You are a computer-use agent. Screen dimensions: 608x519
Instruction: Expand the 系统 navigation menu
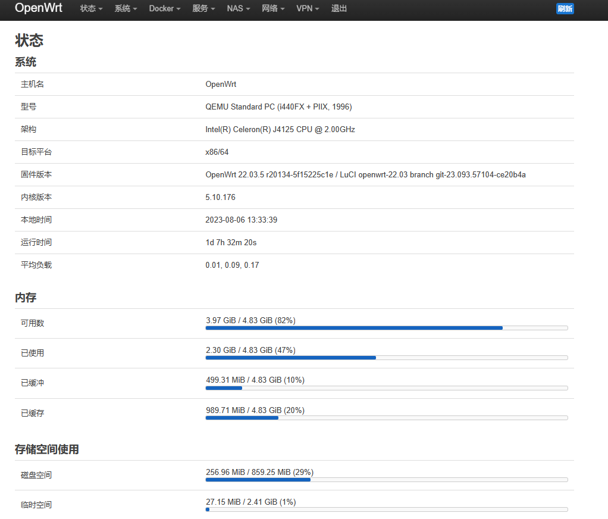point(126,9)
